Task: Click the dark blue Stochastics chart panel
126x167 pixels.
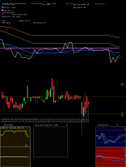Action: (111, 137)
